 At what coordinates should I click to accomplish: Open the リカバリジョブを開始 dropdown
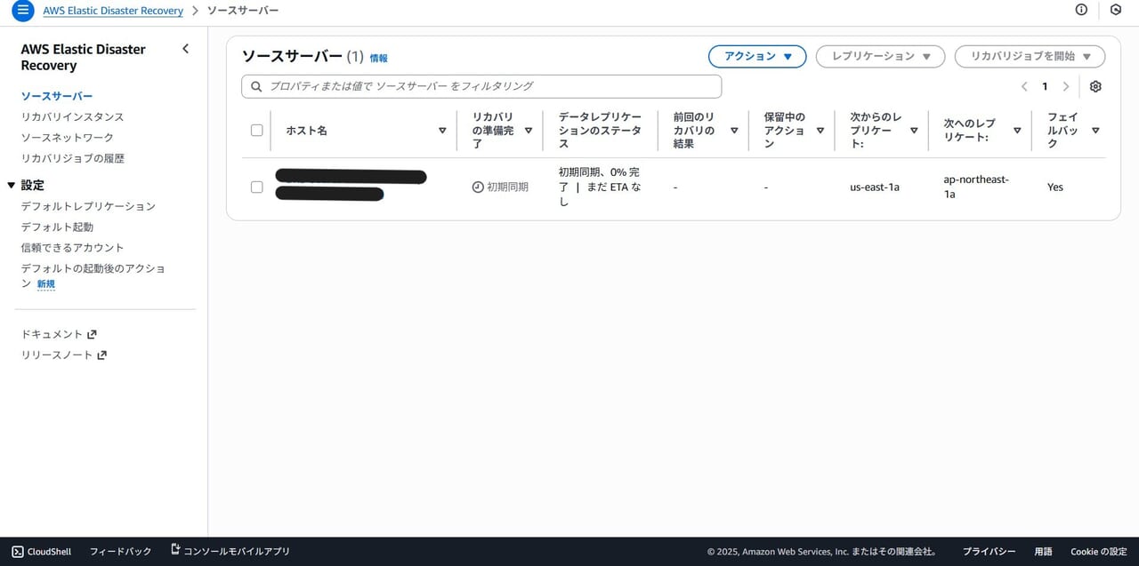tap(1030, 56)
